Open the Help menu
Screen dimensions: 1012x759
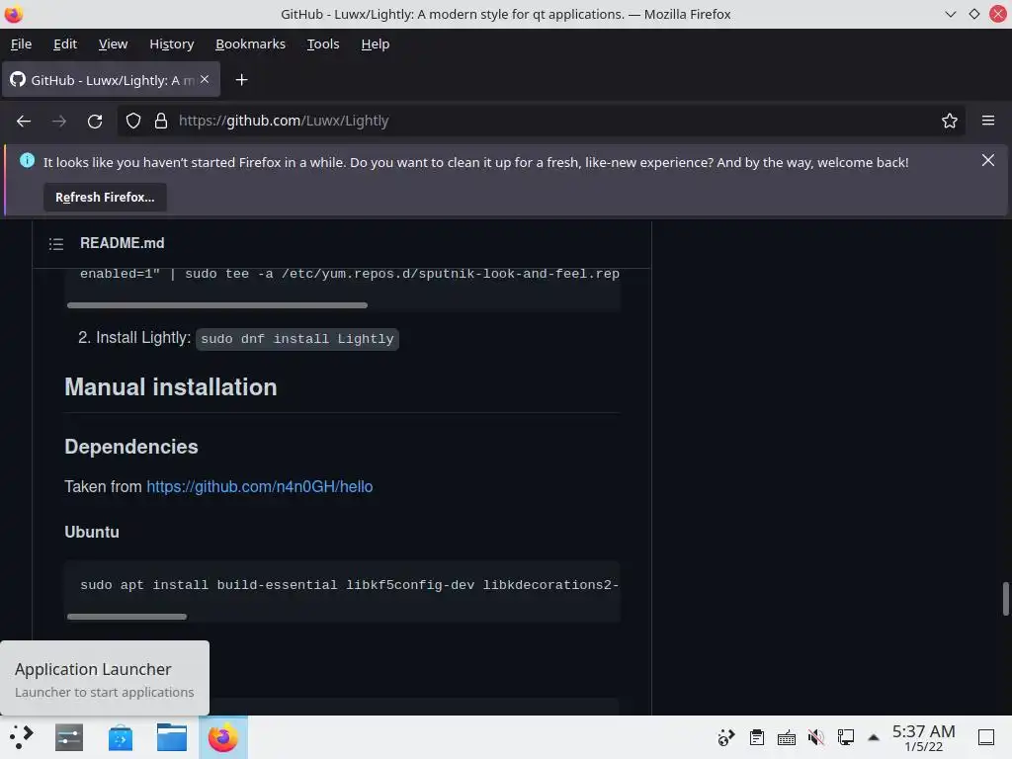[x=375, y=43]
